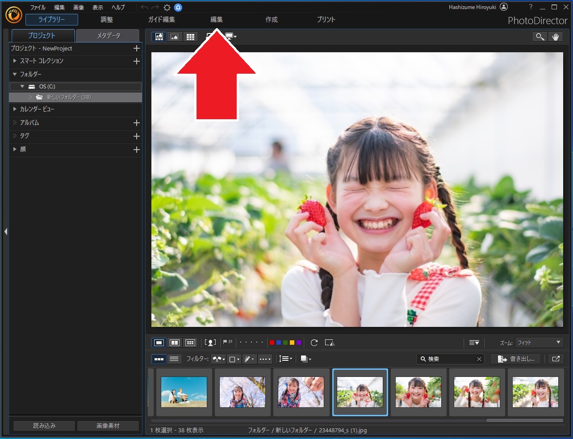Click the 書き出し export button
The height and width of the screenshot is (439, 573).
click(516, 359)
